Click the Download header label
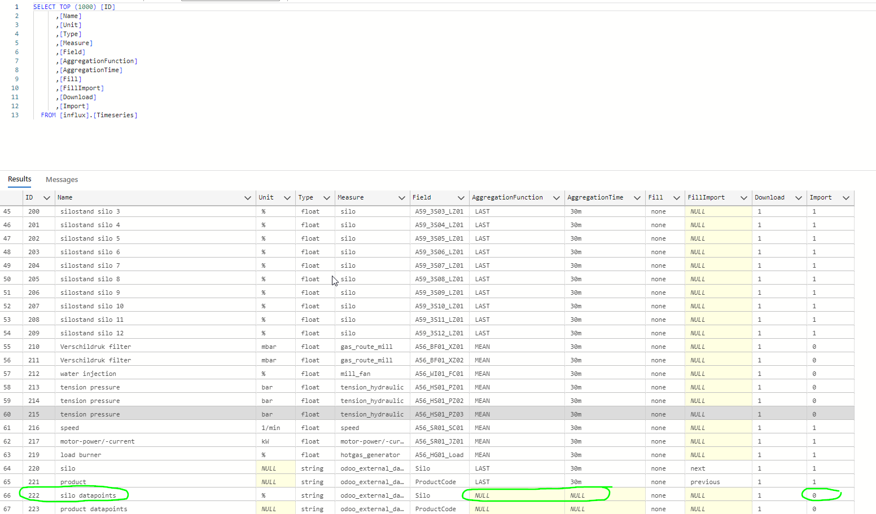The image size is (876, 514). tap(769, 198)
